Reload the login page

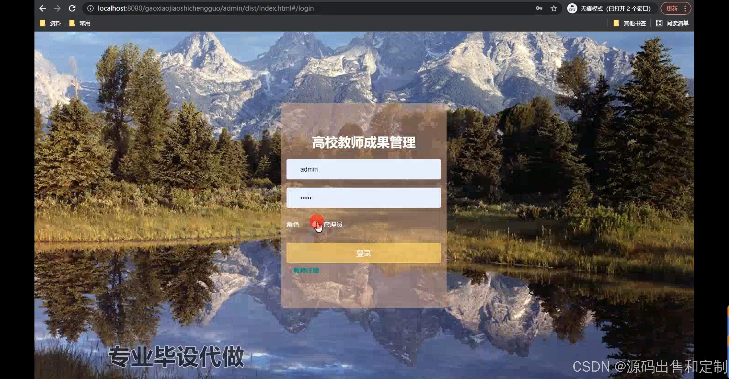(72, 8)
